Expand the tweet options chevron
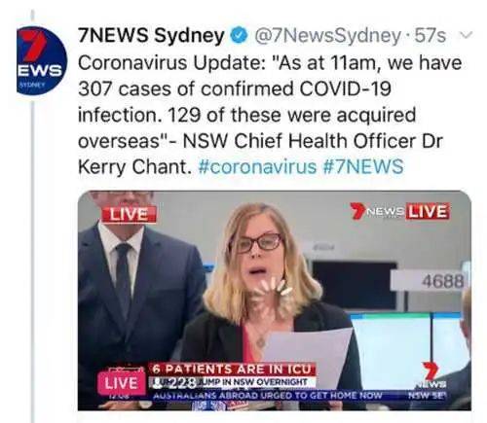Screen dimensions: 487x423 [467, 34]
